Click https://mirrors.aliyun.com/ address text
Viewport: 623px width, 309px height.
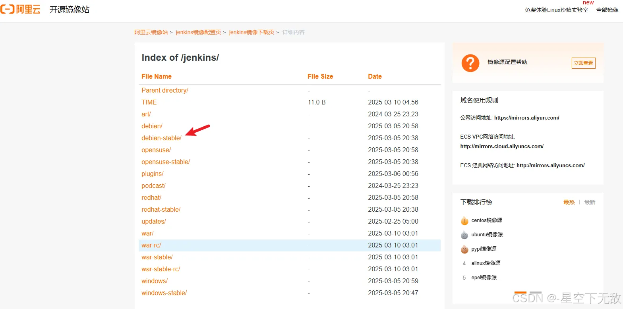[527, 118]
